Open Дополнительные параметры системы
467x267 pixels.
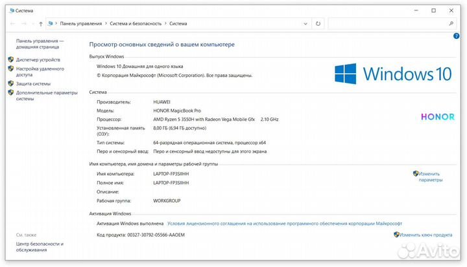[47, 96]
